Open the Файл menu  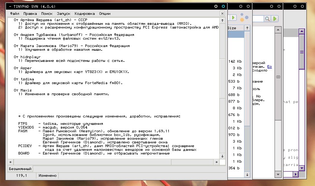(15, 13)
